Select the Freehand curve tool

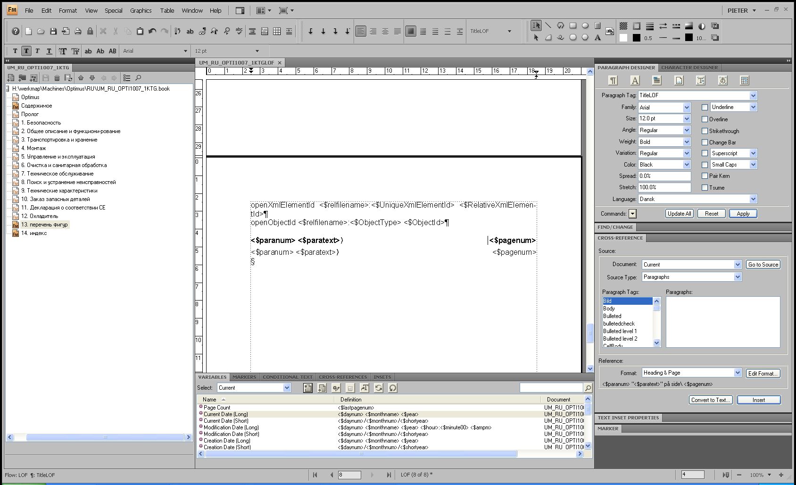point(561,38)
